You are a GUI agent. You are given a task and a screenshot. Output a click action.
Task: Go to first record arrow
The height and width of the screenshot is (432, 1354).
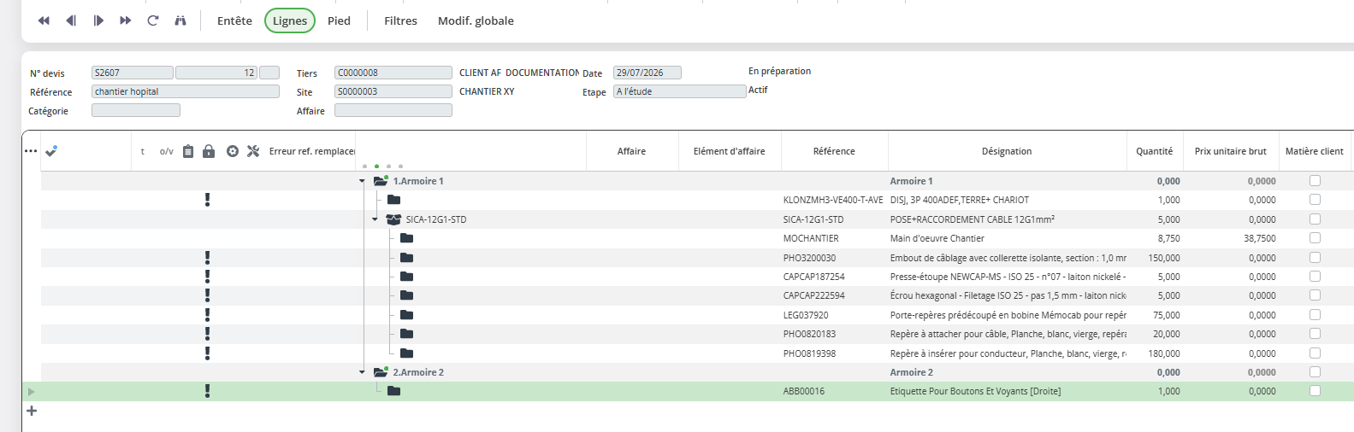[44, 20]
